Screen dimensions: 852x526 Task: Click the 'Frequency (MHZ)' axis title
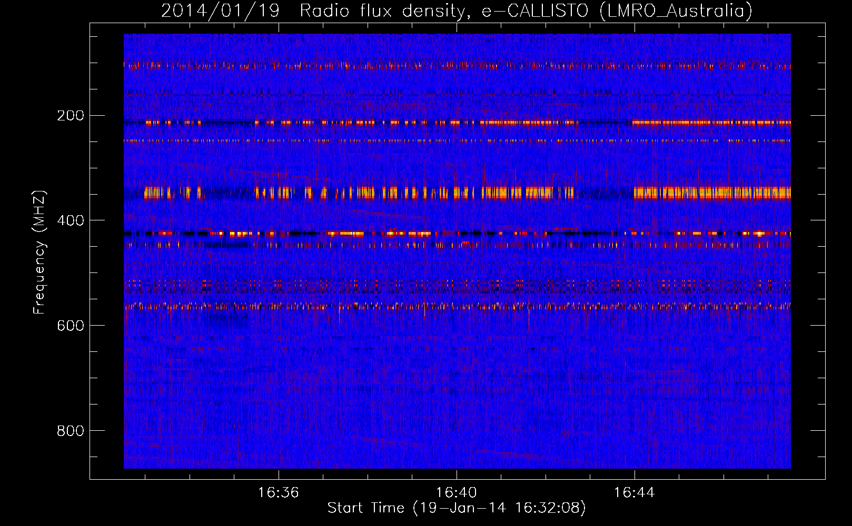[39, 252]
